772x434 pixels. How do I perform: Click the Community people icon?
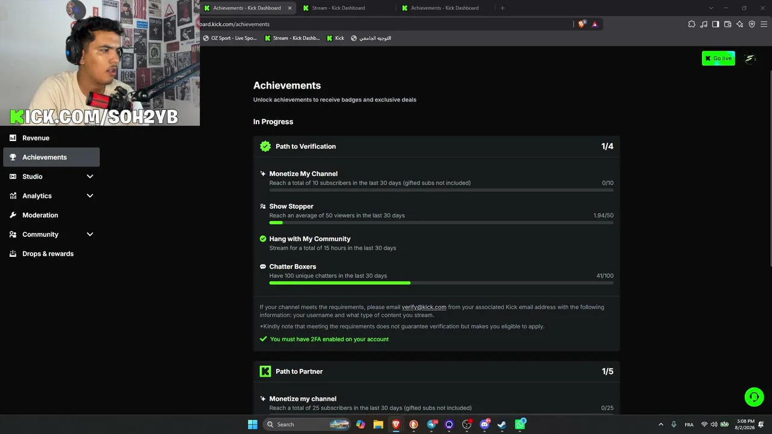[x=13, y=234]
